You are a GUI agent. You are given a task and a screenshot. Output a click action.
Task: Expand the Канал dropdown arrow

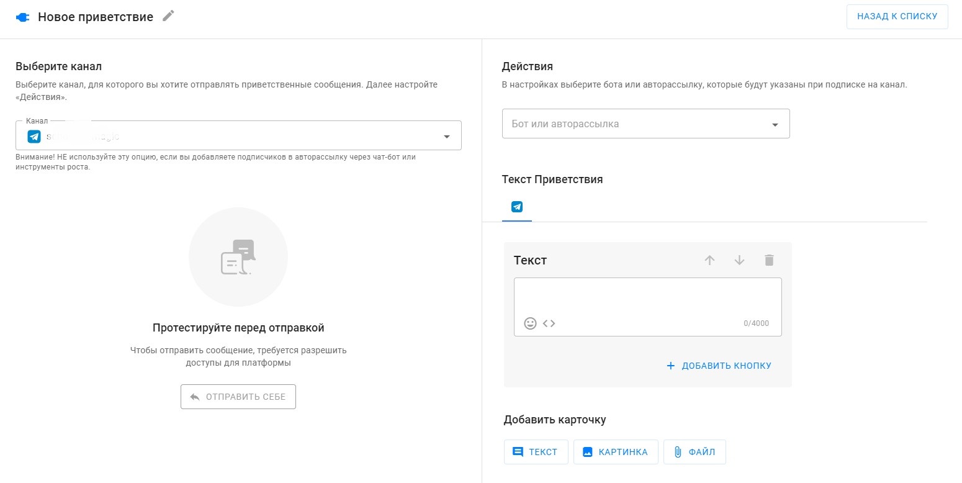click(446, 137)
